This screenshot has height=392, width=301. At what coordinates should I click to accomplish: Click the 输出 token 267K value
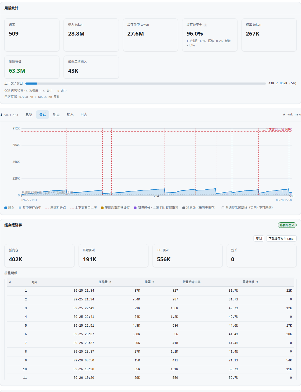(252, 34)
